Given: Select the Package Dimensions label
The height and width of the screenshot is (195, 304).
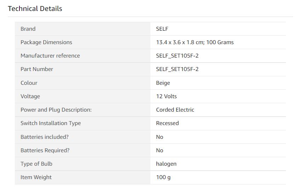Looking at the screenshot, I should (x=46, y=42).
